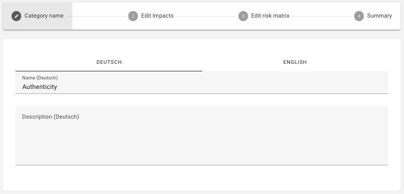Screen dimensions: 404x194
Task: Click the step 2 circle icon
Action: (x=133, y=16)
